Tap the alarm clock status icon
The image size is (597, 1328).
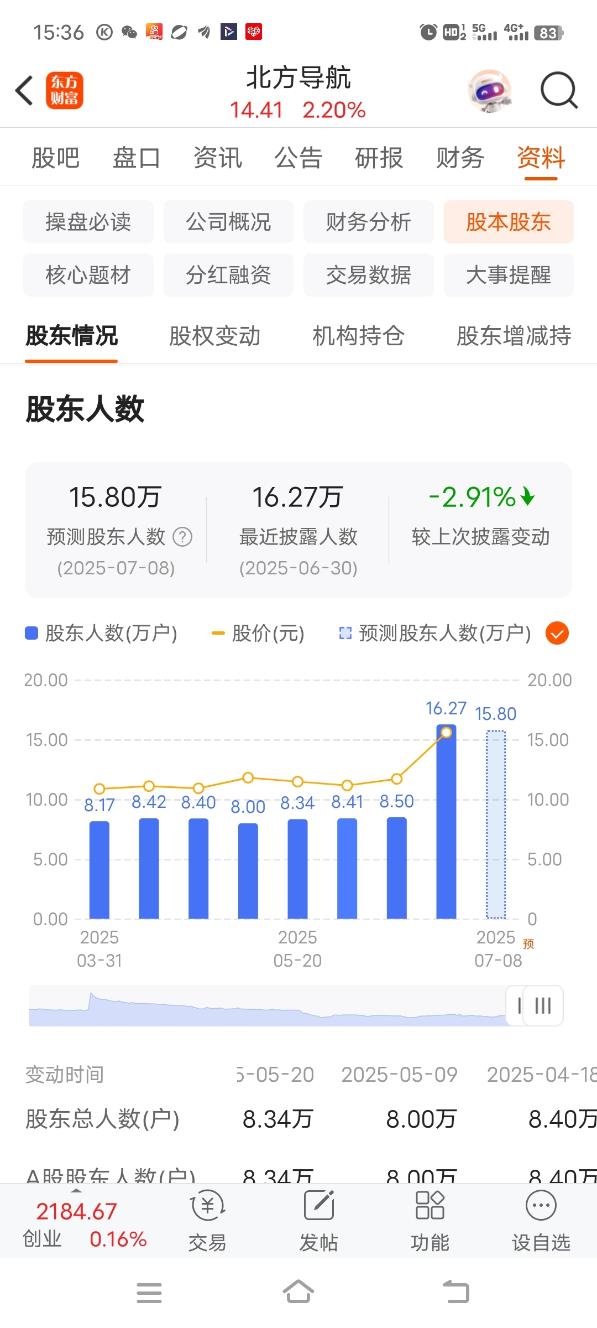coord(428,32)
